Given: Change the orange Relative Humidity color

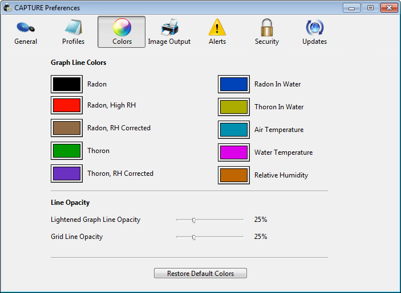Looking at the screenshot, I should [234, 175].
